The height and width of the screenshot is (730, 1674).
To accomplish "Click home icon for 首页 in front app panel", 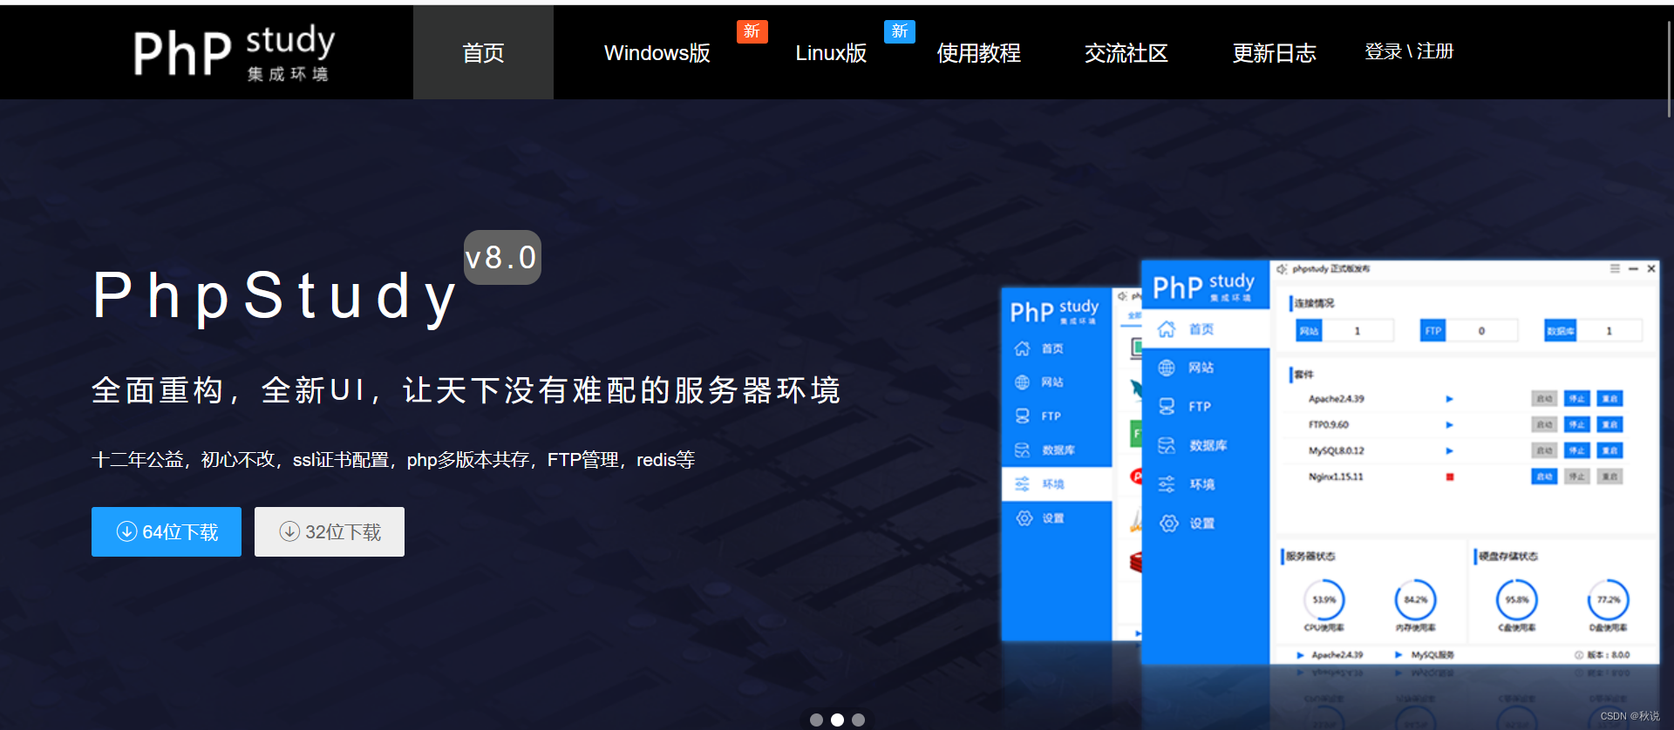I will pos(1167,329).
